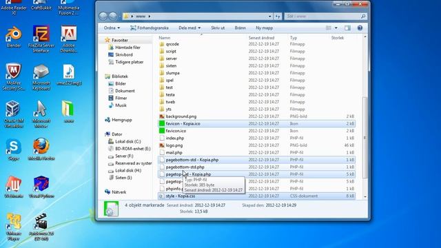This screenshot has height=248, width=441.
Task: Open the Dela med dropdown
Action: (189, 28)
